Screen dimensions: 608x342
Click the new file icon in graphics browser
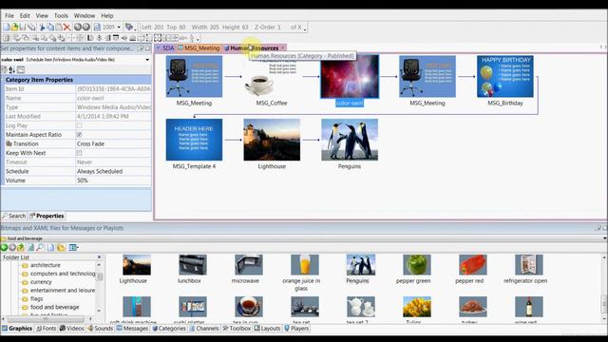(50, 247)
